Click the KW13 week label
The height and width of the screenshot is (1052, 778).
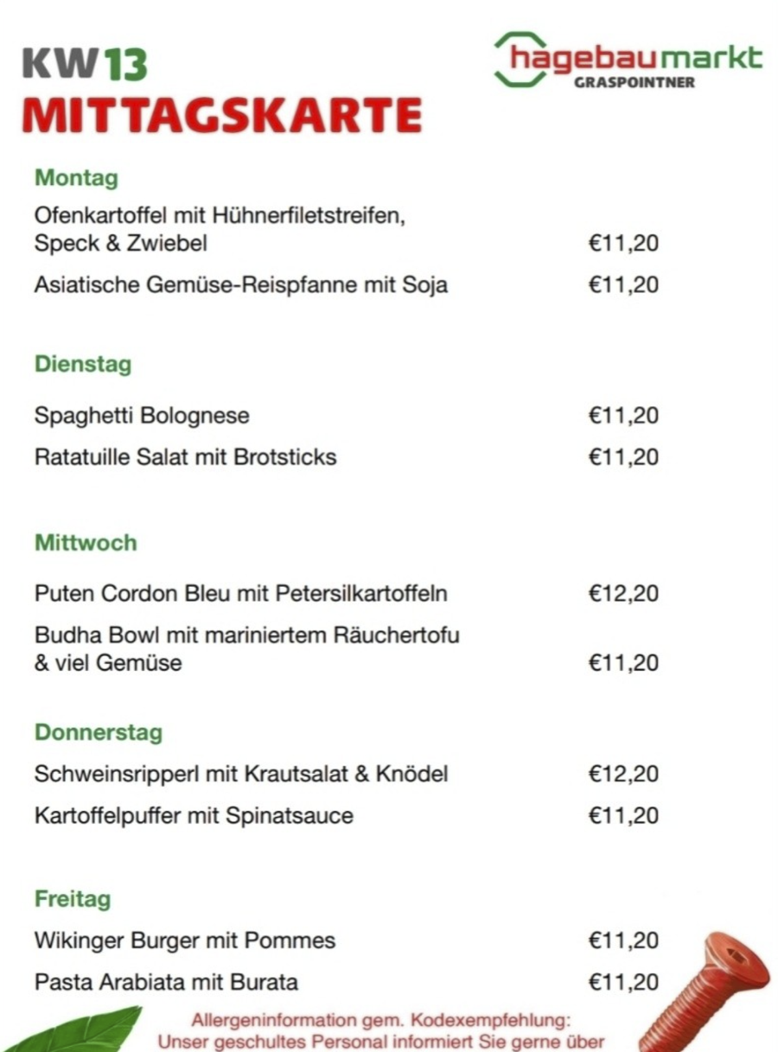(x=85, y=65)
